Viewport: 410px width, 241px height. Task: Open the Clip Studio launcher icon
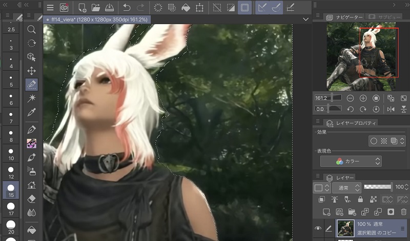[x=64, y=8]
